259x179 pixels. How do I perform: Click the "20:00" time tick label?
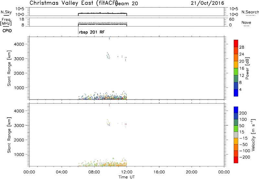click(x=191, y=172)
